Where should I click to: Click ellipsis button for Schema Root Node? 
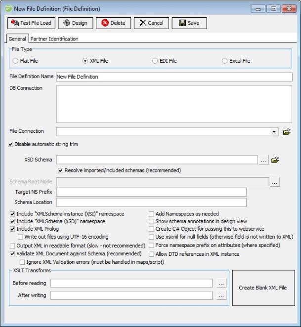coord(275,182)
